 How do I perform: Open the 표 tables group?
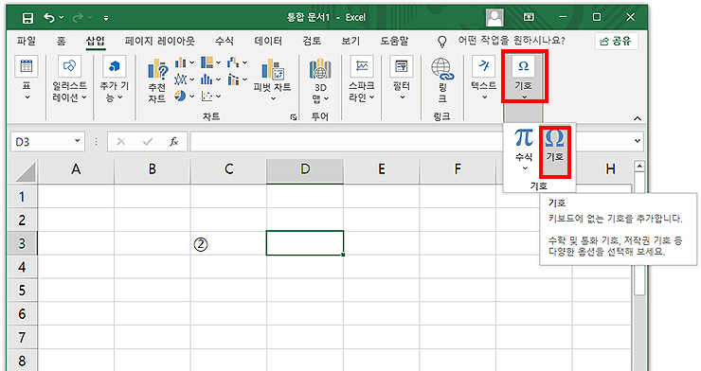tap(27, 79)
